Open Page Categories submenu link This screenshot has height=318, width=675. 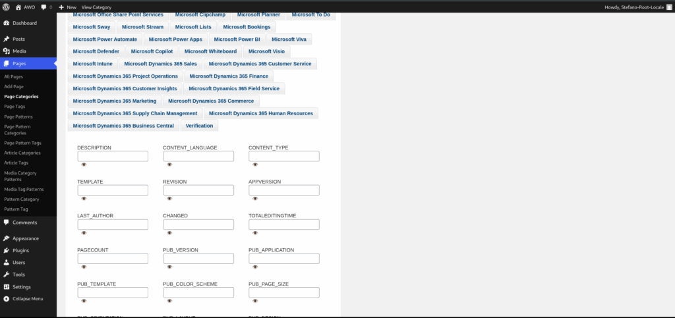pyautogui.click(x=21, y=97)
